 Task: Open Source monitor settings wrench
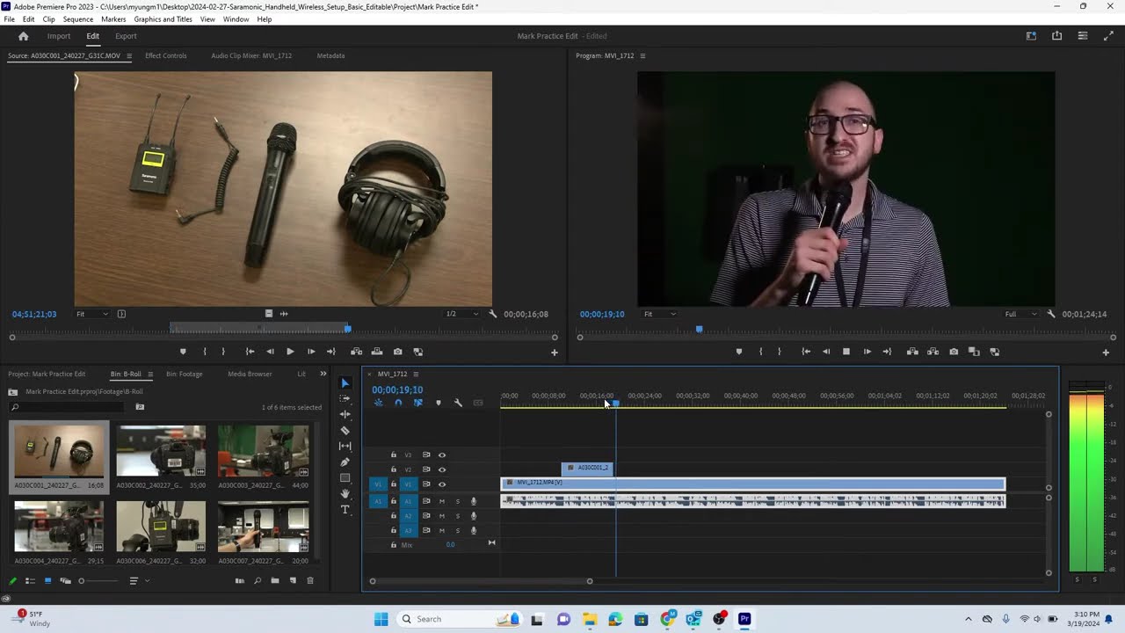(x=493, y=314)
